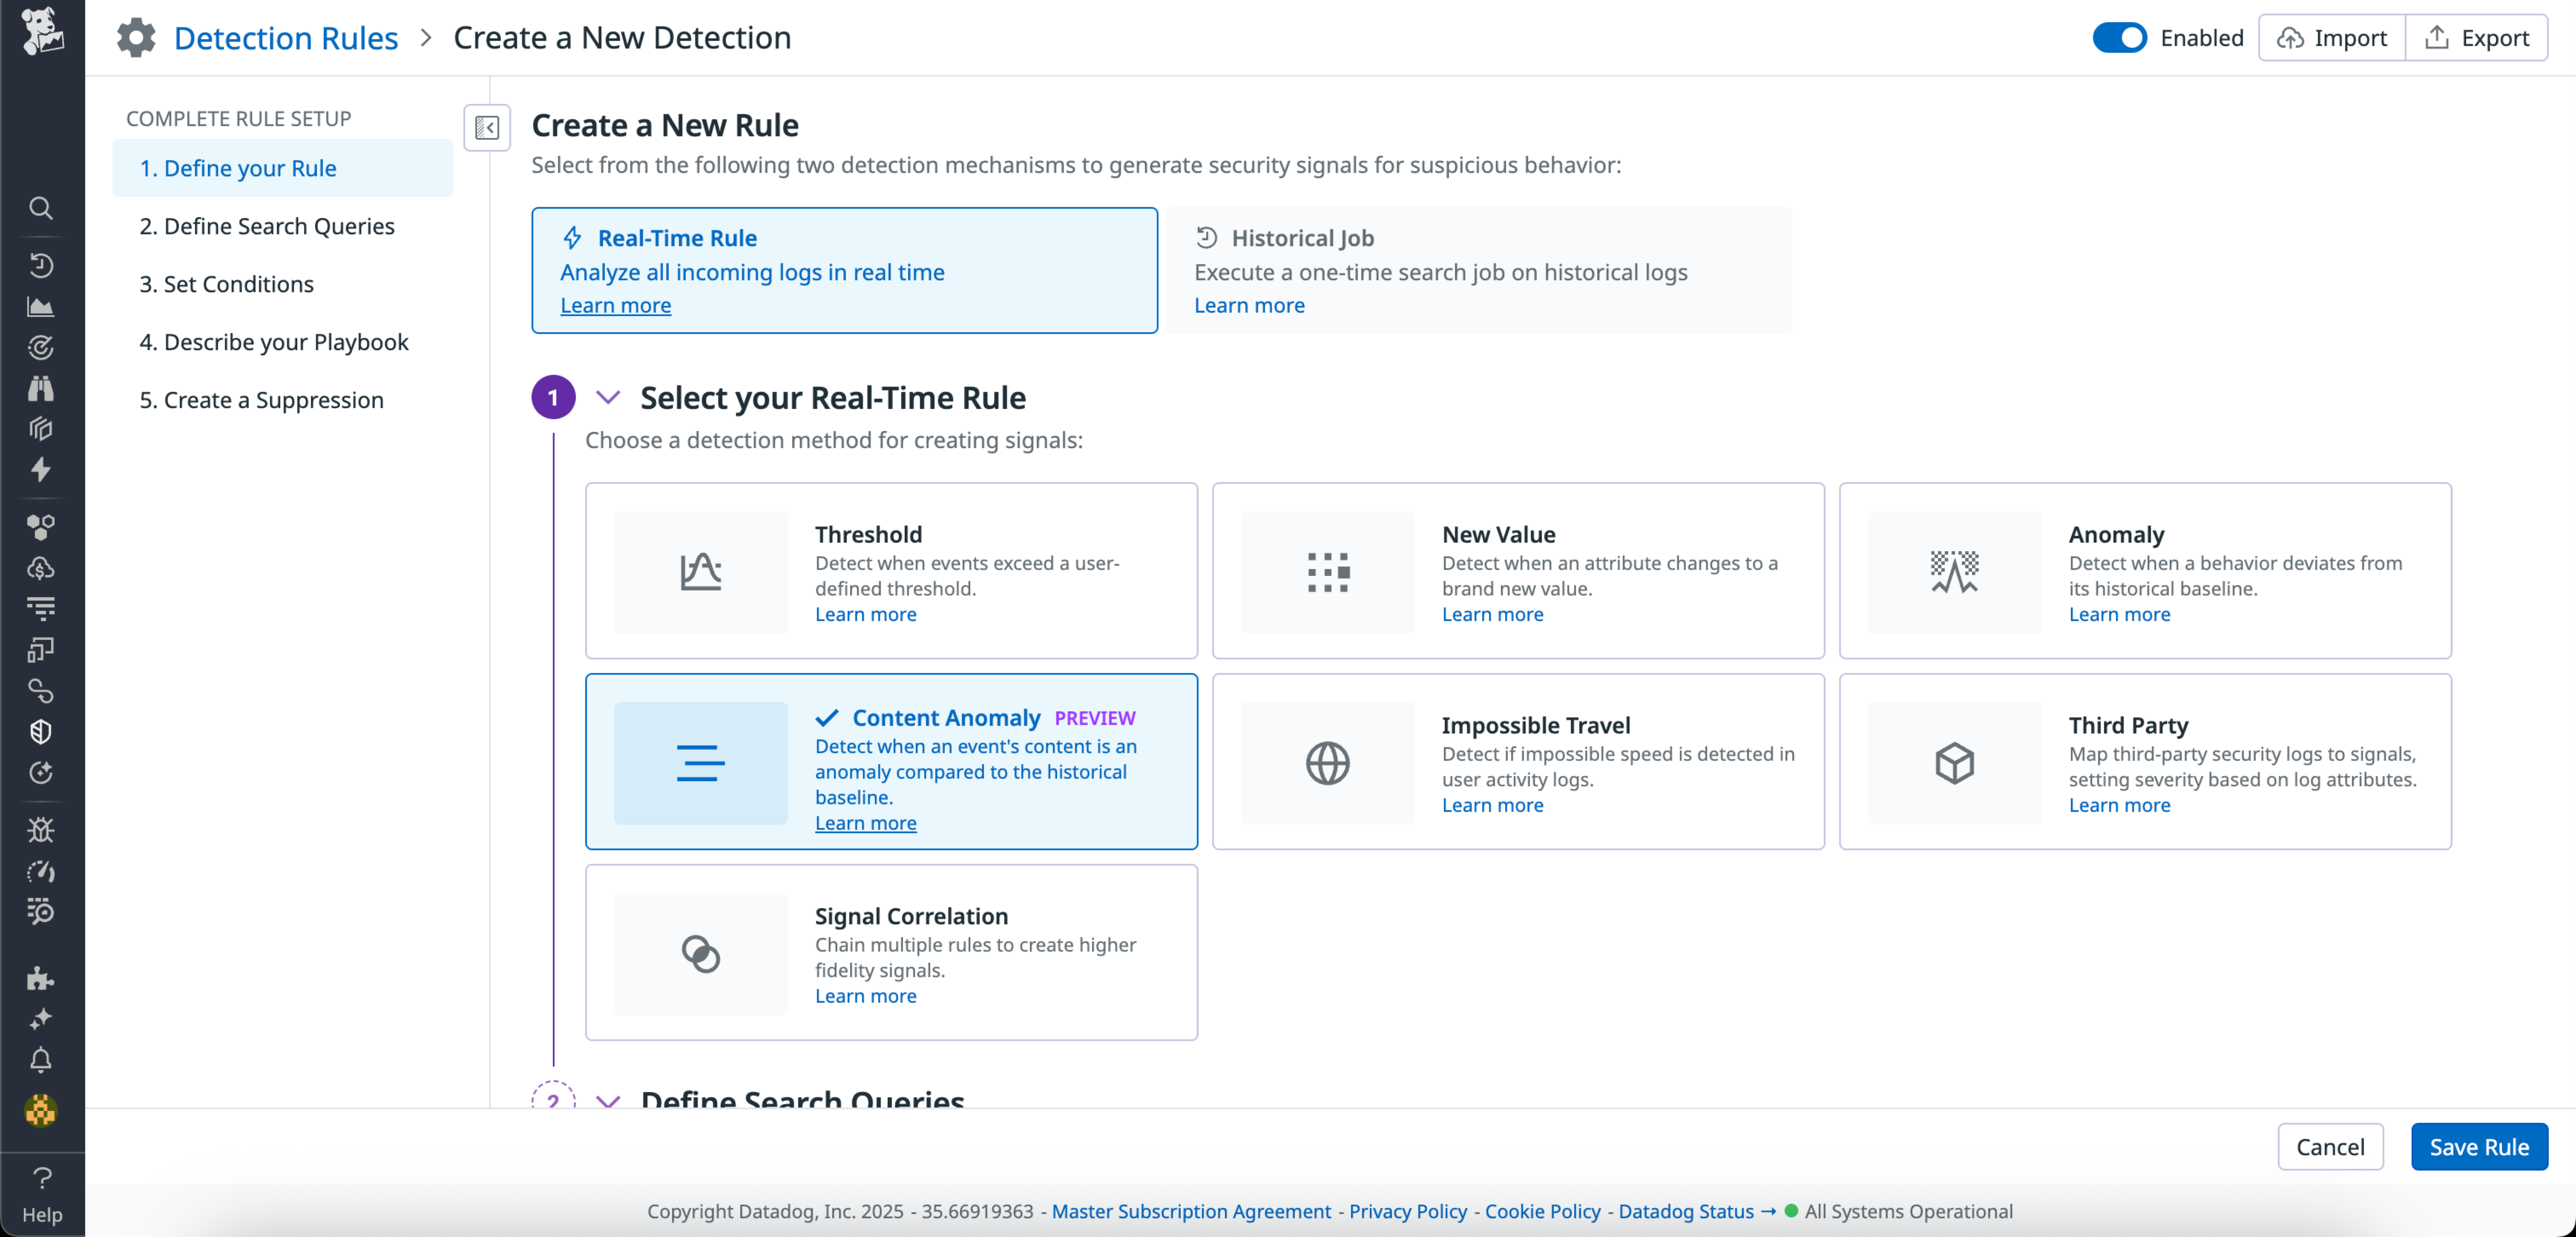This screenshot has height=1237, width=2576.
Task: Open Detection Rules from the breadcrumb
Action: coord(286,37)
